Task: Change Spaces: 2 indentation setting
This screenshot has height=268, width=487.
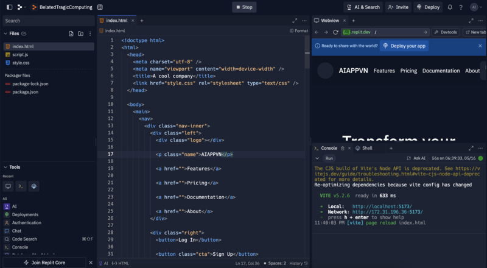Action: (275, 263)
